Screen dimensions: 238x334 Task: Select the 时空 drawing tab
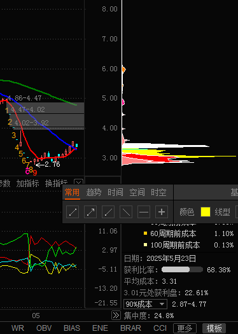[x=158, y=192]
